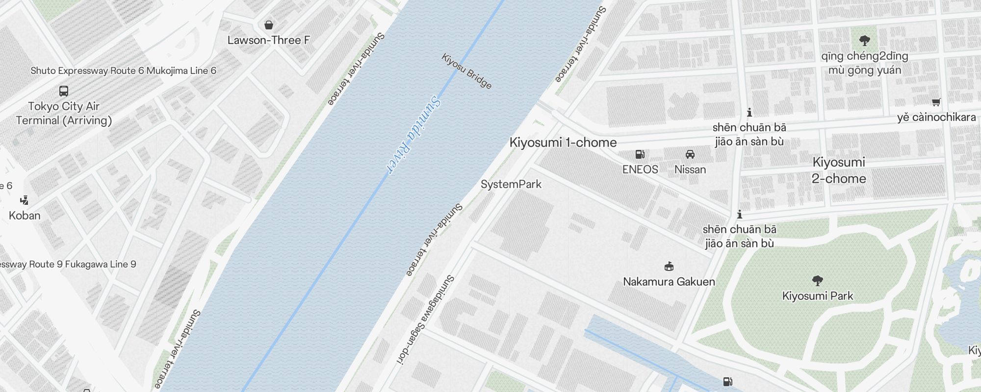981x392 pixels.
Task: Click the SystemPark place label
Action: [511, 184]
